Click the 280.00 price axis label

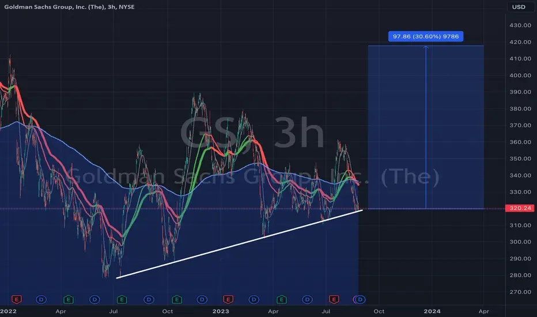pos(520,275)
